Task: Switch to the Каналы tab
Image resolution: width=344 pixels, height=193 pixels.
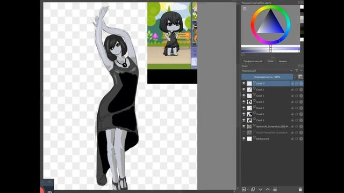Action: tap(283, 61)
